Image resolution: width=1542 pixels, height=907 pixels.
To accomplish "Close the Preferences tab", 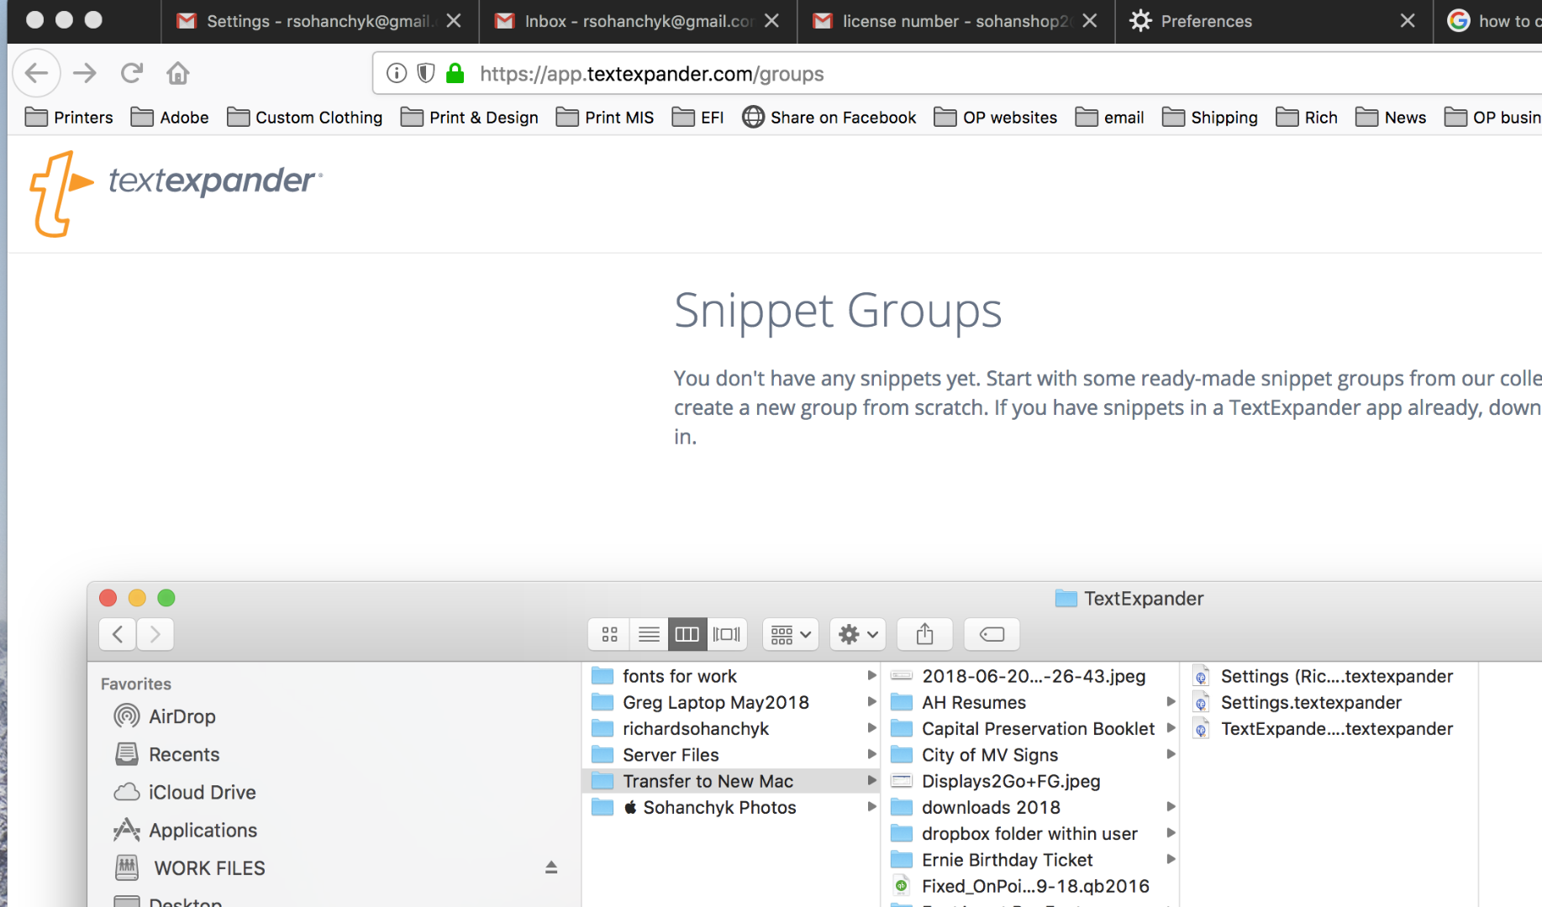I will (1408, 21).
